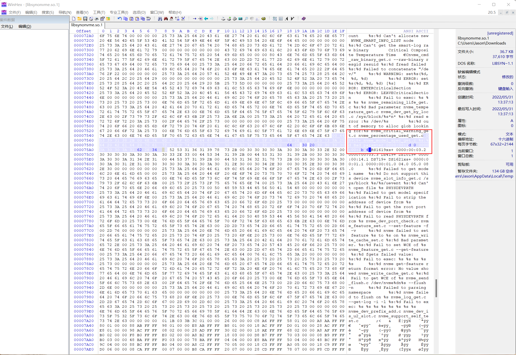Open the 文件(F) menu
Image resolution: width=516 pixels, height=355 pixels.
click(x=14, y=12)
